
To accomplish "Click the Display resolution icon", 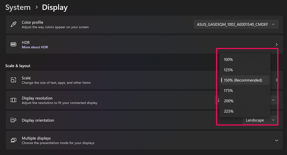I will [14, 100].
